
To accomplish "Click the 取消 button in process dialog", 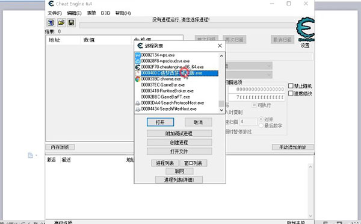I will 198,122.
